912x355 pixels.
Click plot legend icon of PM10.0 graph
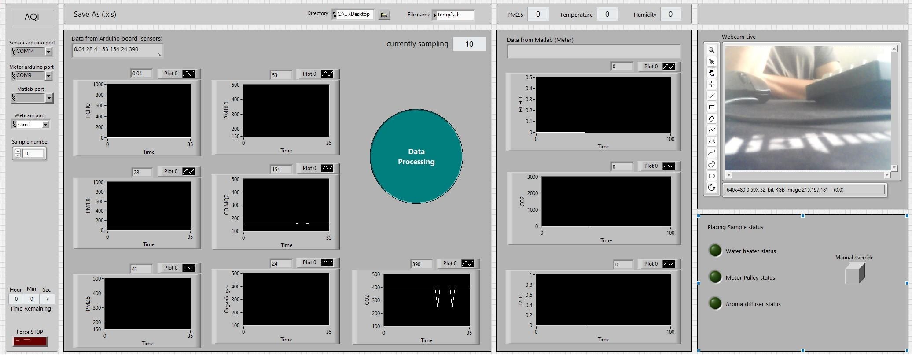(327, 74)
